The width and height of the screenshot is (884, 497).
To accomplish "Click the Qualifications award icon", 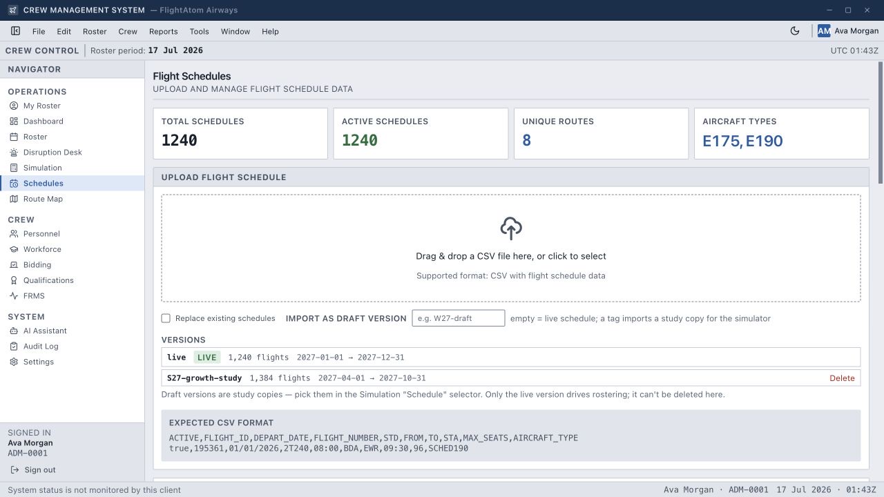I will [14, 280].
